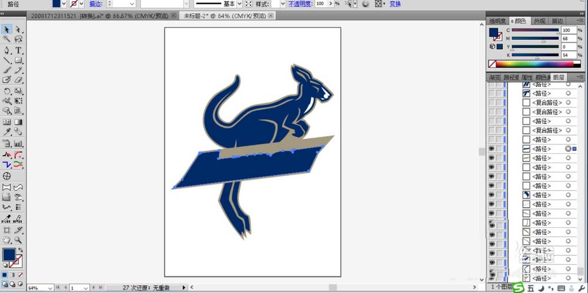
Task: Hide the layer with the blue leg thumbnail
Action: click(491, 195)
